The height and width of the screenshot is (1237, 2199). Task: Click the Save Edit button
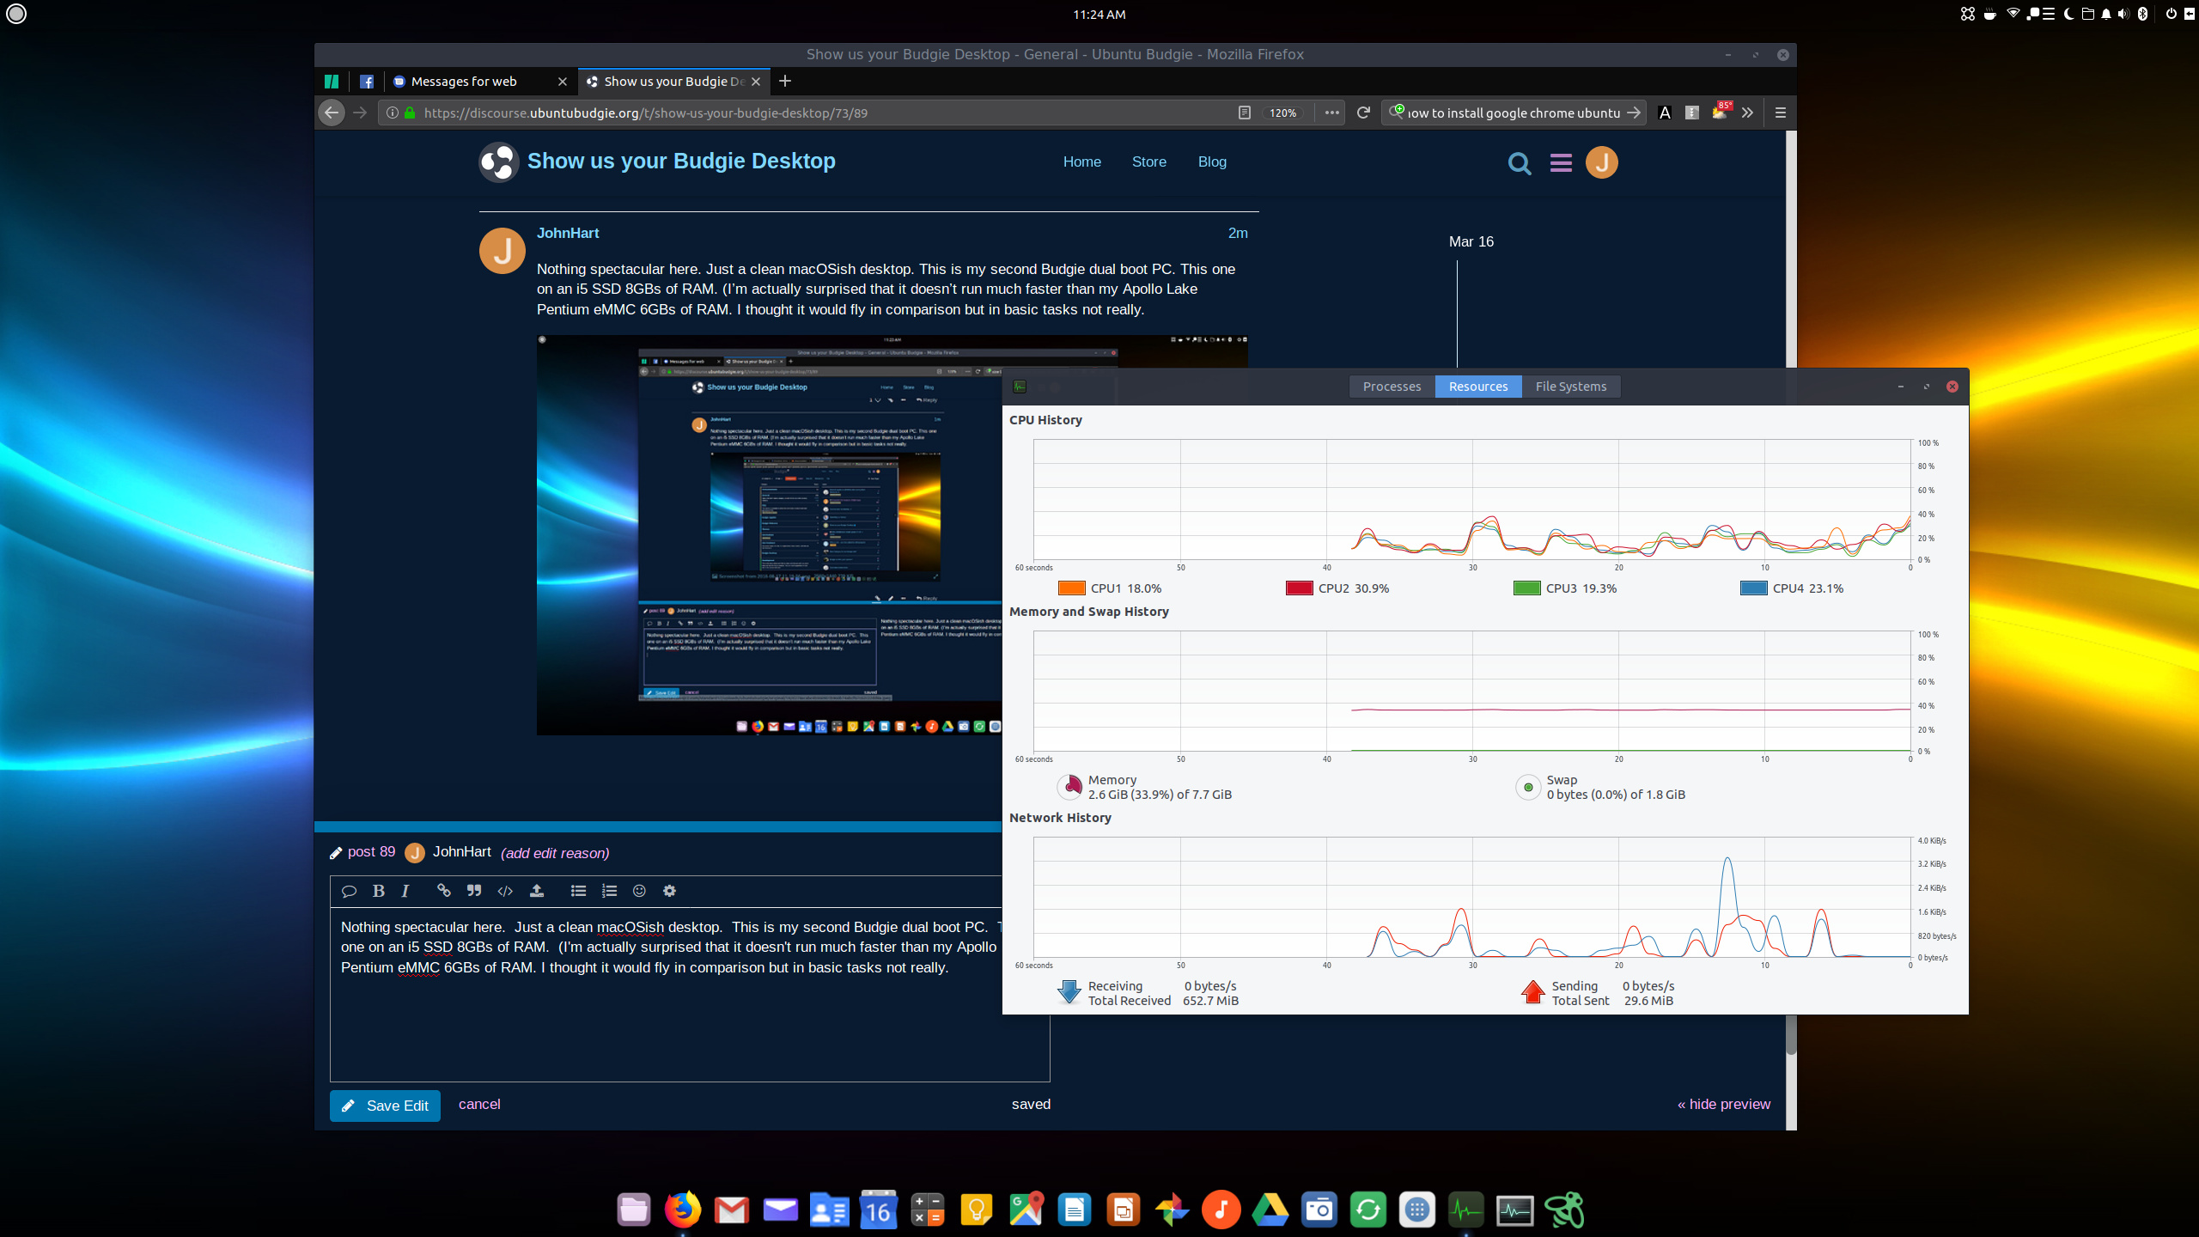click(384, 1106)
